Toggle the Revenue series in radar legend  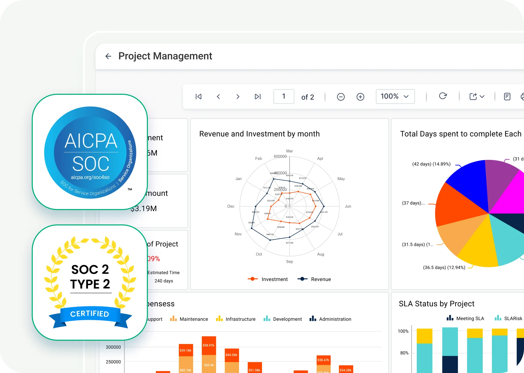[314, 279]
